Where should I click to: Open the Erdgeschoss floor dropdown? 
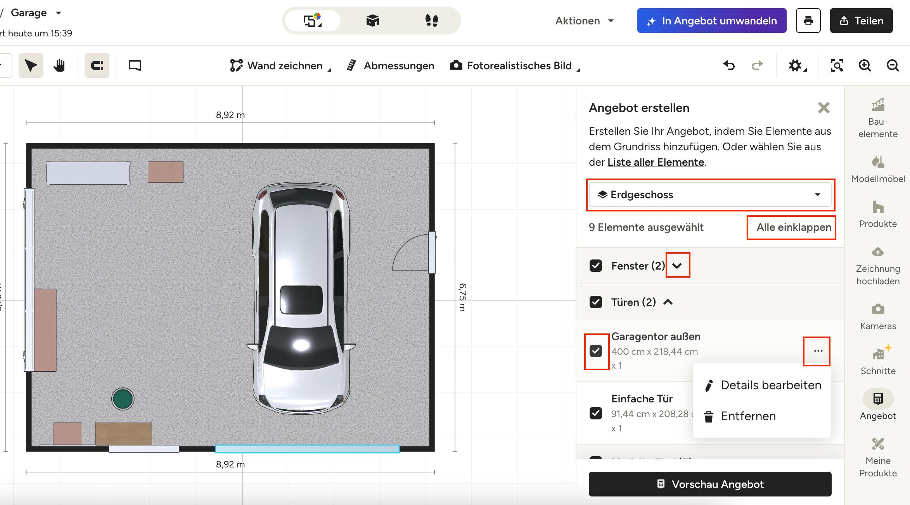710,194
